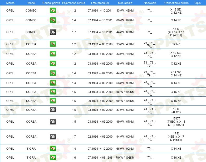Viewport: 206px width, 162px height.
Task: Select the 80kW / 109KM power cell
Action: tap(125, 92)
